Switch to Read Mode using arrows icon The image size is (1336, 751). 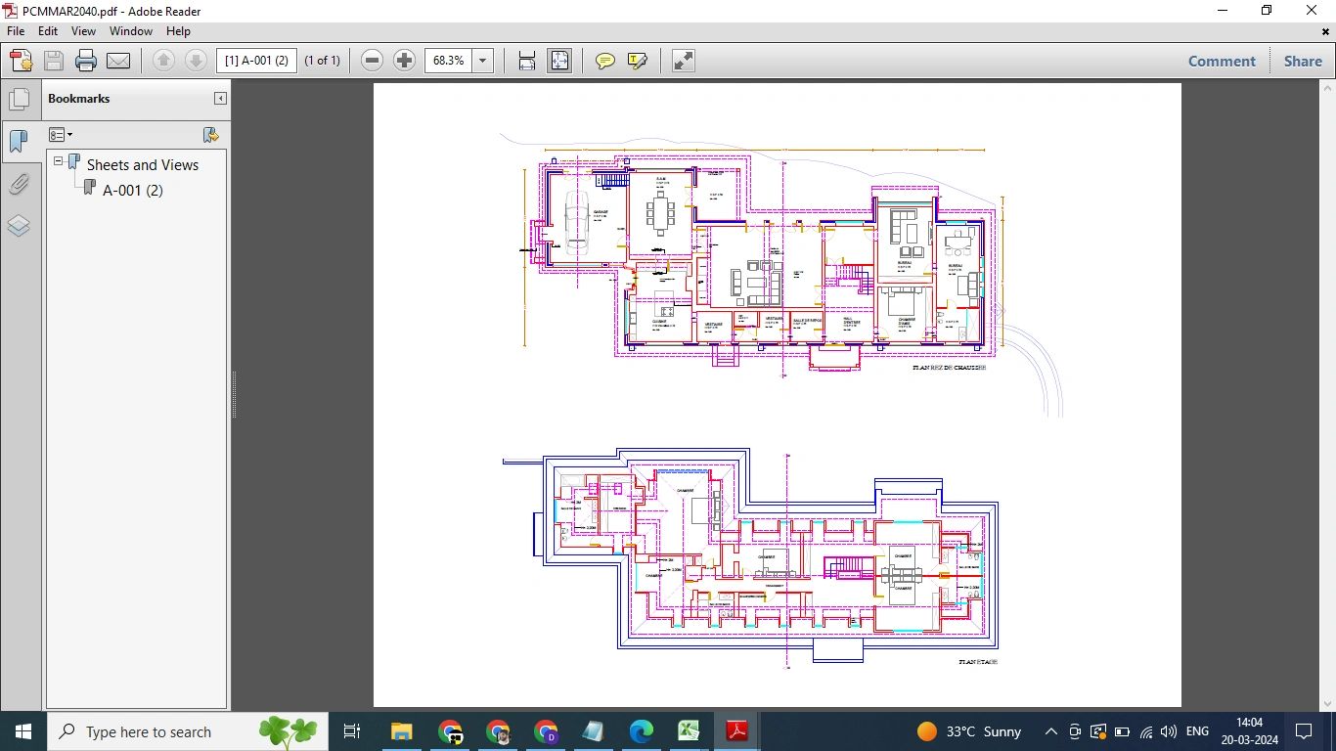[684, 61]
